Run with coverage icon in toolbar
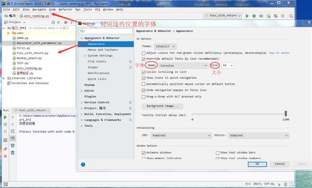The height and width of the screenshot is (188, 312). [261, 16]
